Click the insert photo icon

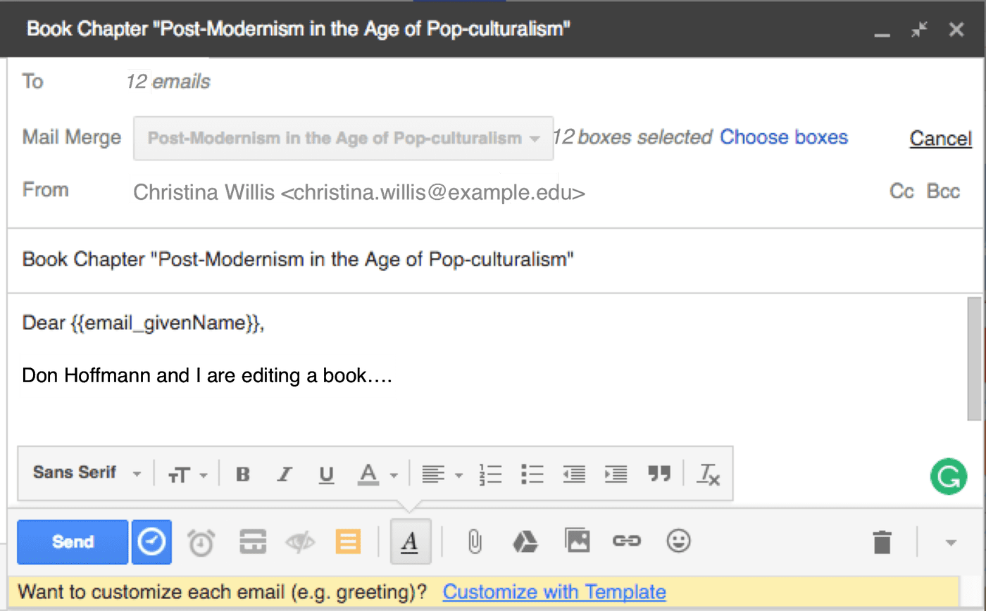(x=577, y=541)
